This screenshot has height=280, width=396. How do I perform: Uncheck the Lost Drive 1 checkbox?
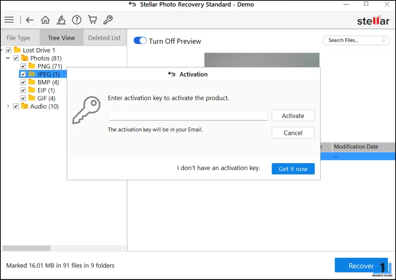tap(9, 50)
